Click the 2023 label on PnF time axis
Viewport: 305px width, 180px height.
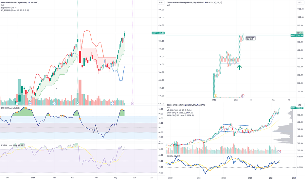236,100
